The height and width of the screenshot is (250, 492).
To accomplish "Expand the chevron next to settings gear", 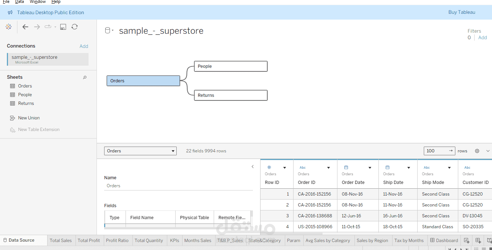I will (x=488, y=151).
